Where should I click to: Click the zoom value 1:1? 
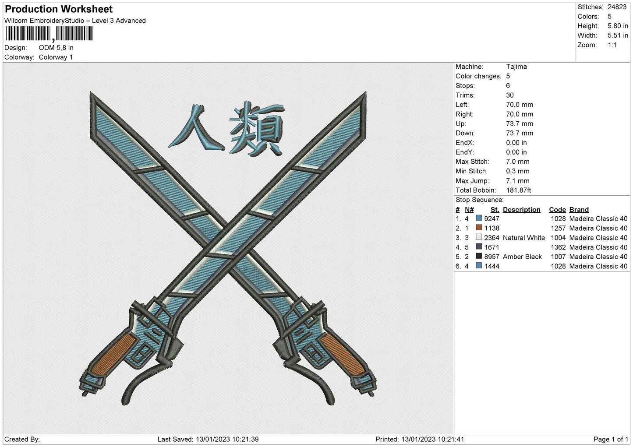point(612,45)
